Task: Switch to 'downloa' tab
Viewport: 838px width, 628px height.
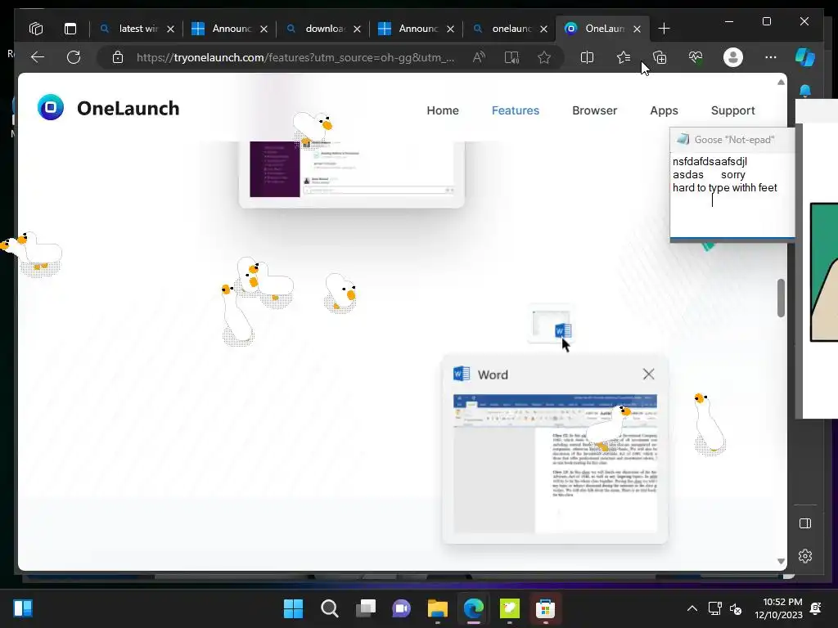Action: tap(324, 29)
